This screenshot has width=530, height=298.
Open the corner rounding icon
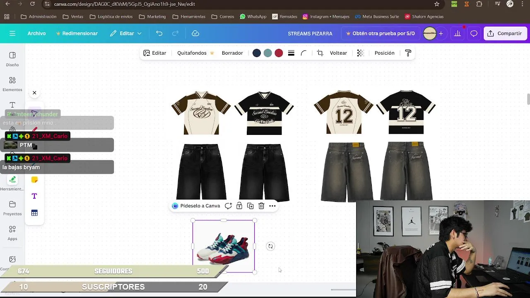(304, 53)
